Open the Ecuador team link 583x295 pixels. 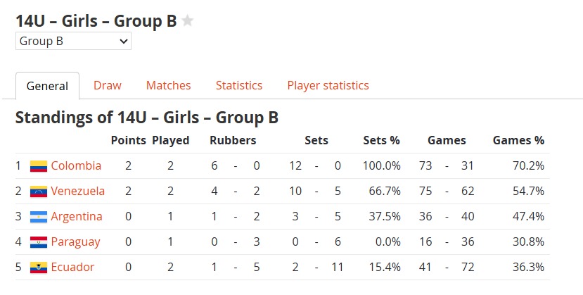coord(72,267)
